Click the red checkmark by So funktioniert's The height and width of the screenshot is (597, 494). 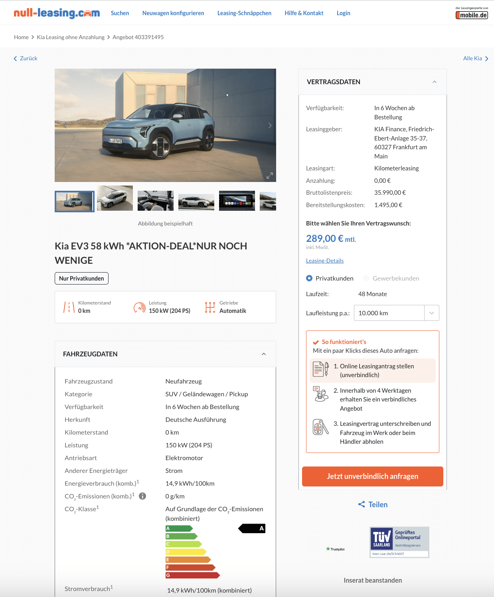point(316,342)
